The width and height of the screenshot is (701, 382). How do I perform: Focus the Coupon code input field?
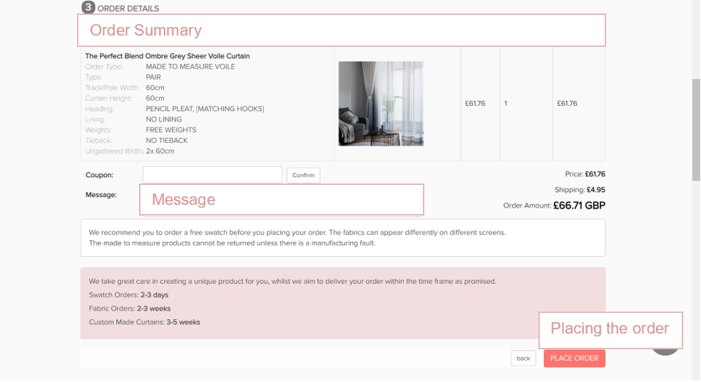[212, 175]
